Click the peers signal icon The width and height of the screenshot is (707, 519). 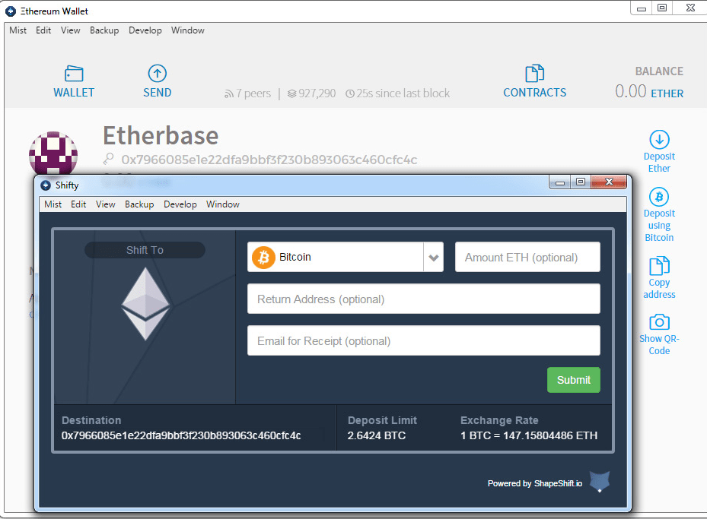[229, 93]
